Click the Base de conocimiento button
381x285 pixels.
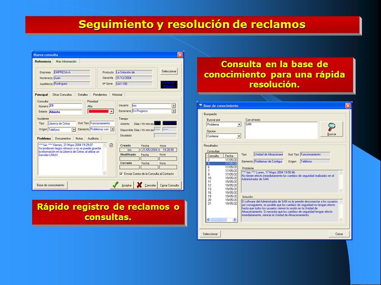click(50, 185)
